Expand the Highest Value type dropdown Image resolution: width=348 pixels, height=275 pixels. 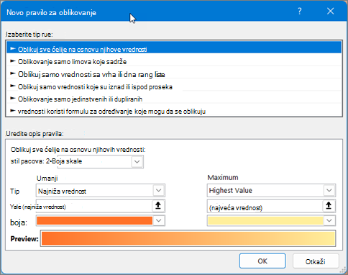pos(329,191)
